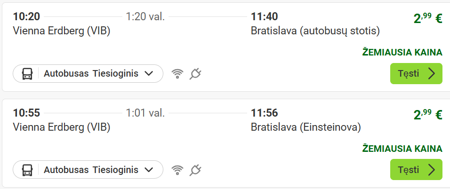Open the chevron on the first trip's bus selector
Image resolution: width=450 pixels, height=189 pixels.
click(149, 74)
